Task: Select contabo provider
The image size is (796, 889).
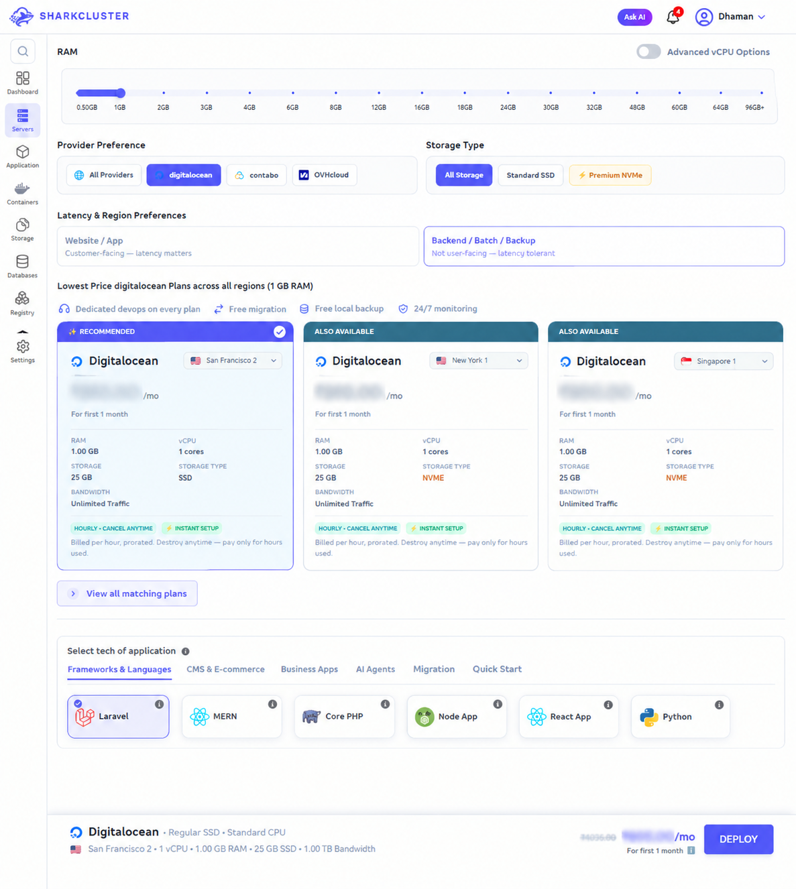Action: tap(257, 175)
